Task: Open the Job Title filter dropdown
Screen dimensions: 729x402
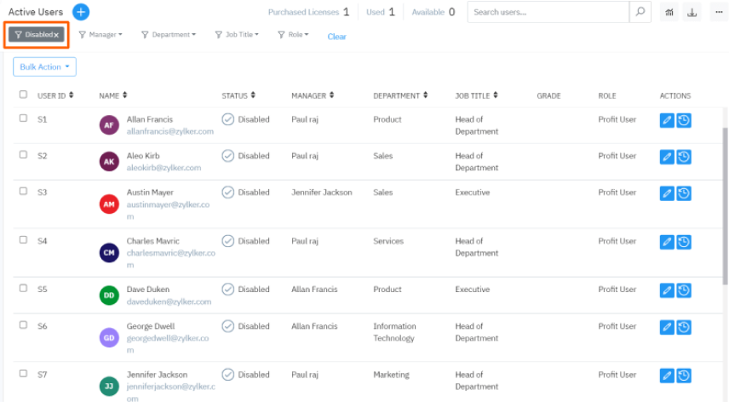Action: click(237, 34)
